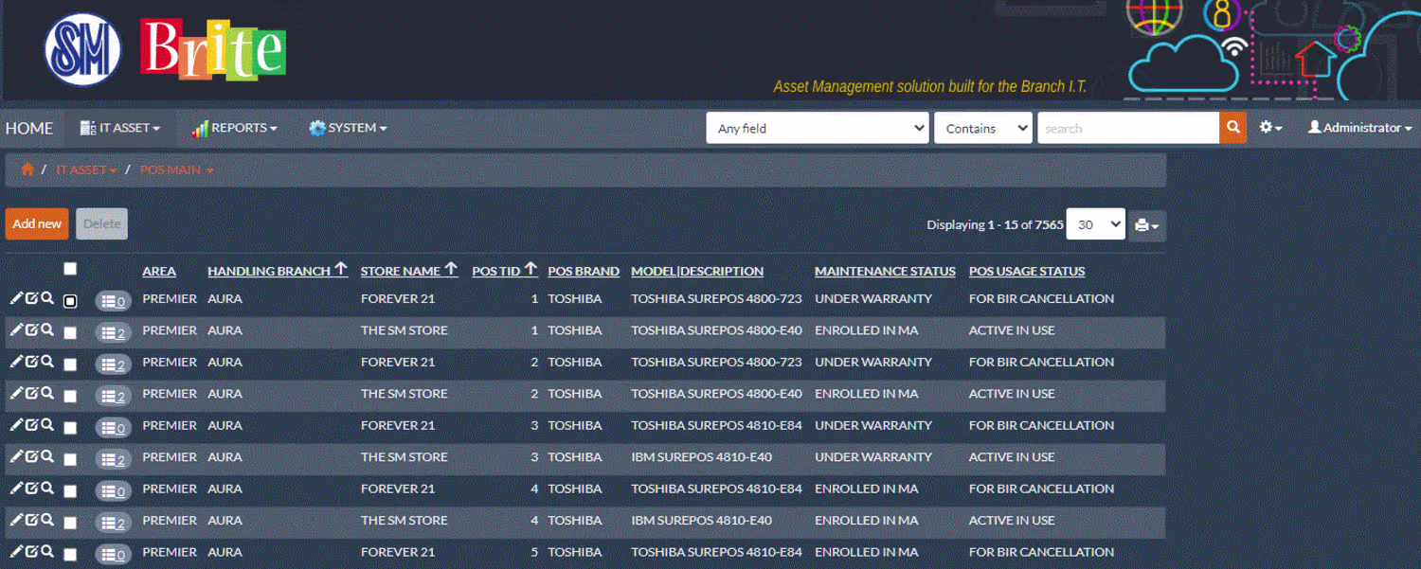This screenshot has width=1421, height=569.
Task: Toggle checkbox for THE SM STORE POS 2 row
Action: pyautogui.click(x=70, y=397)
